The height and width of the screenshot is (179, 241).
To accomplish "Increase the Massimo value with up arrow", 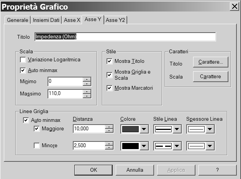I will coord(87,92).
